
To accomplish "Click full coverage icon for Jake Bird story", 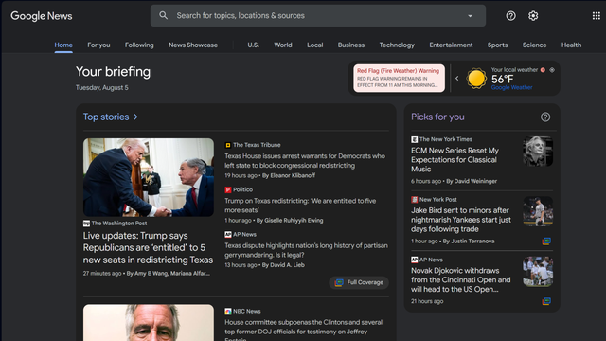I will 546,242.
